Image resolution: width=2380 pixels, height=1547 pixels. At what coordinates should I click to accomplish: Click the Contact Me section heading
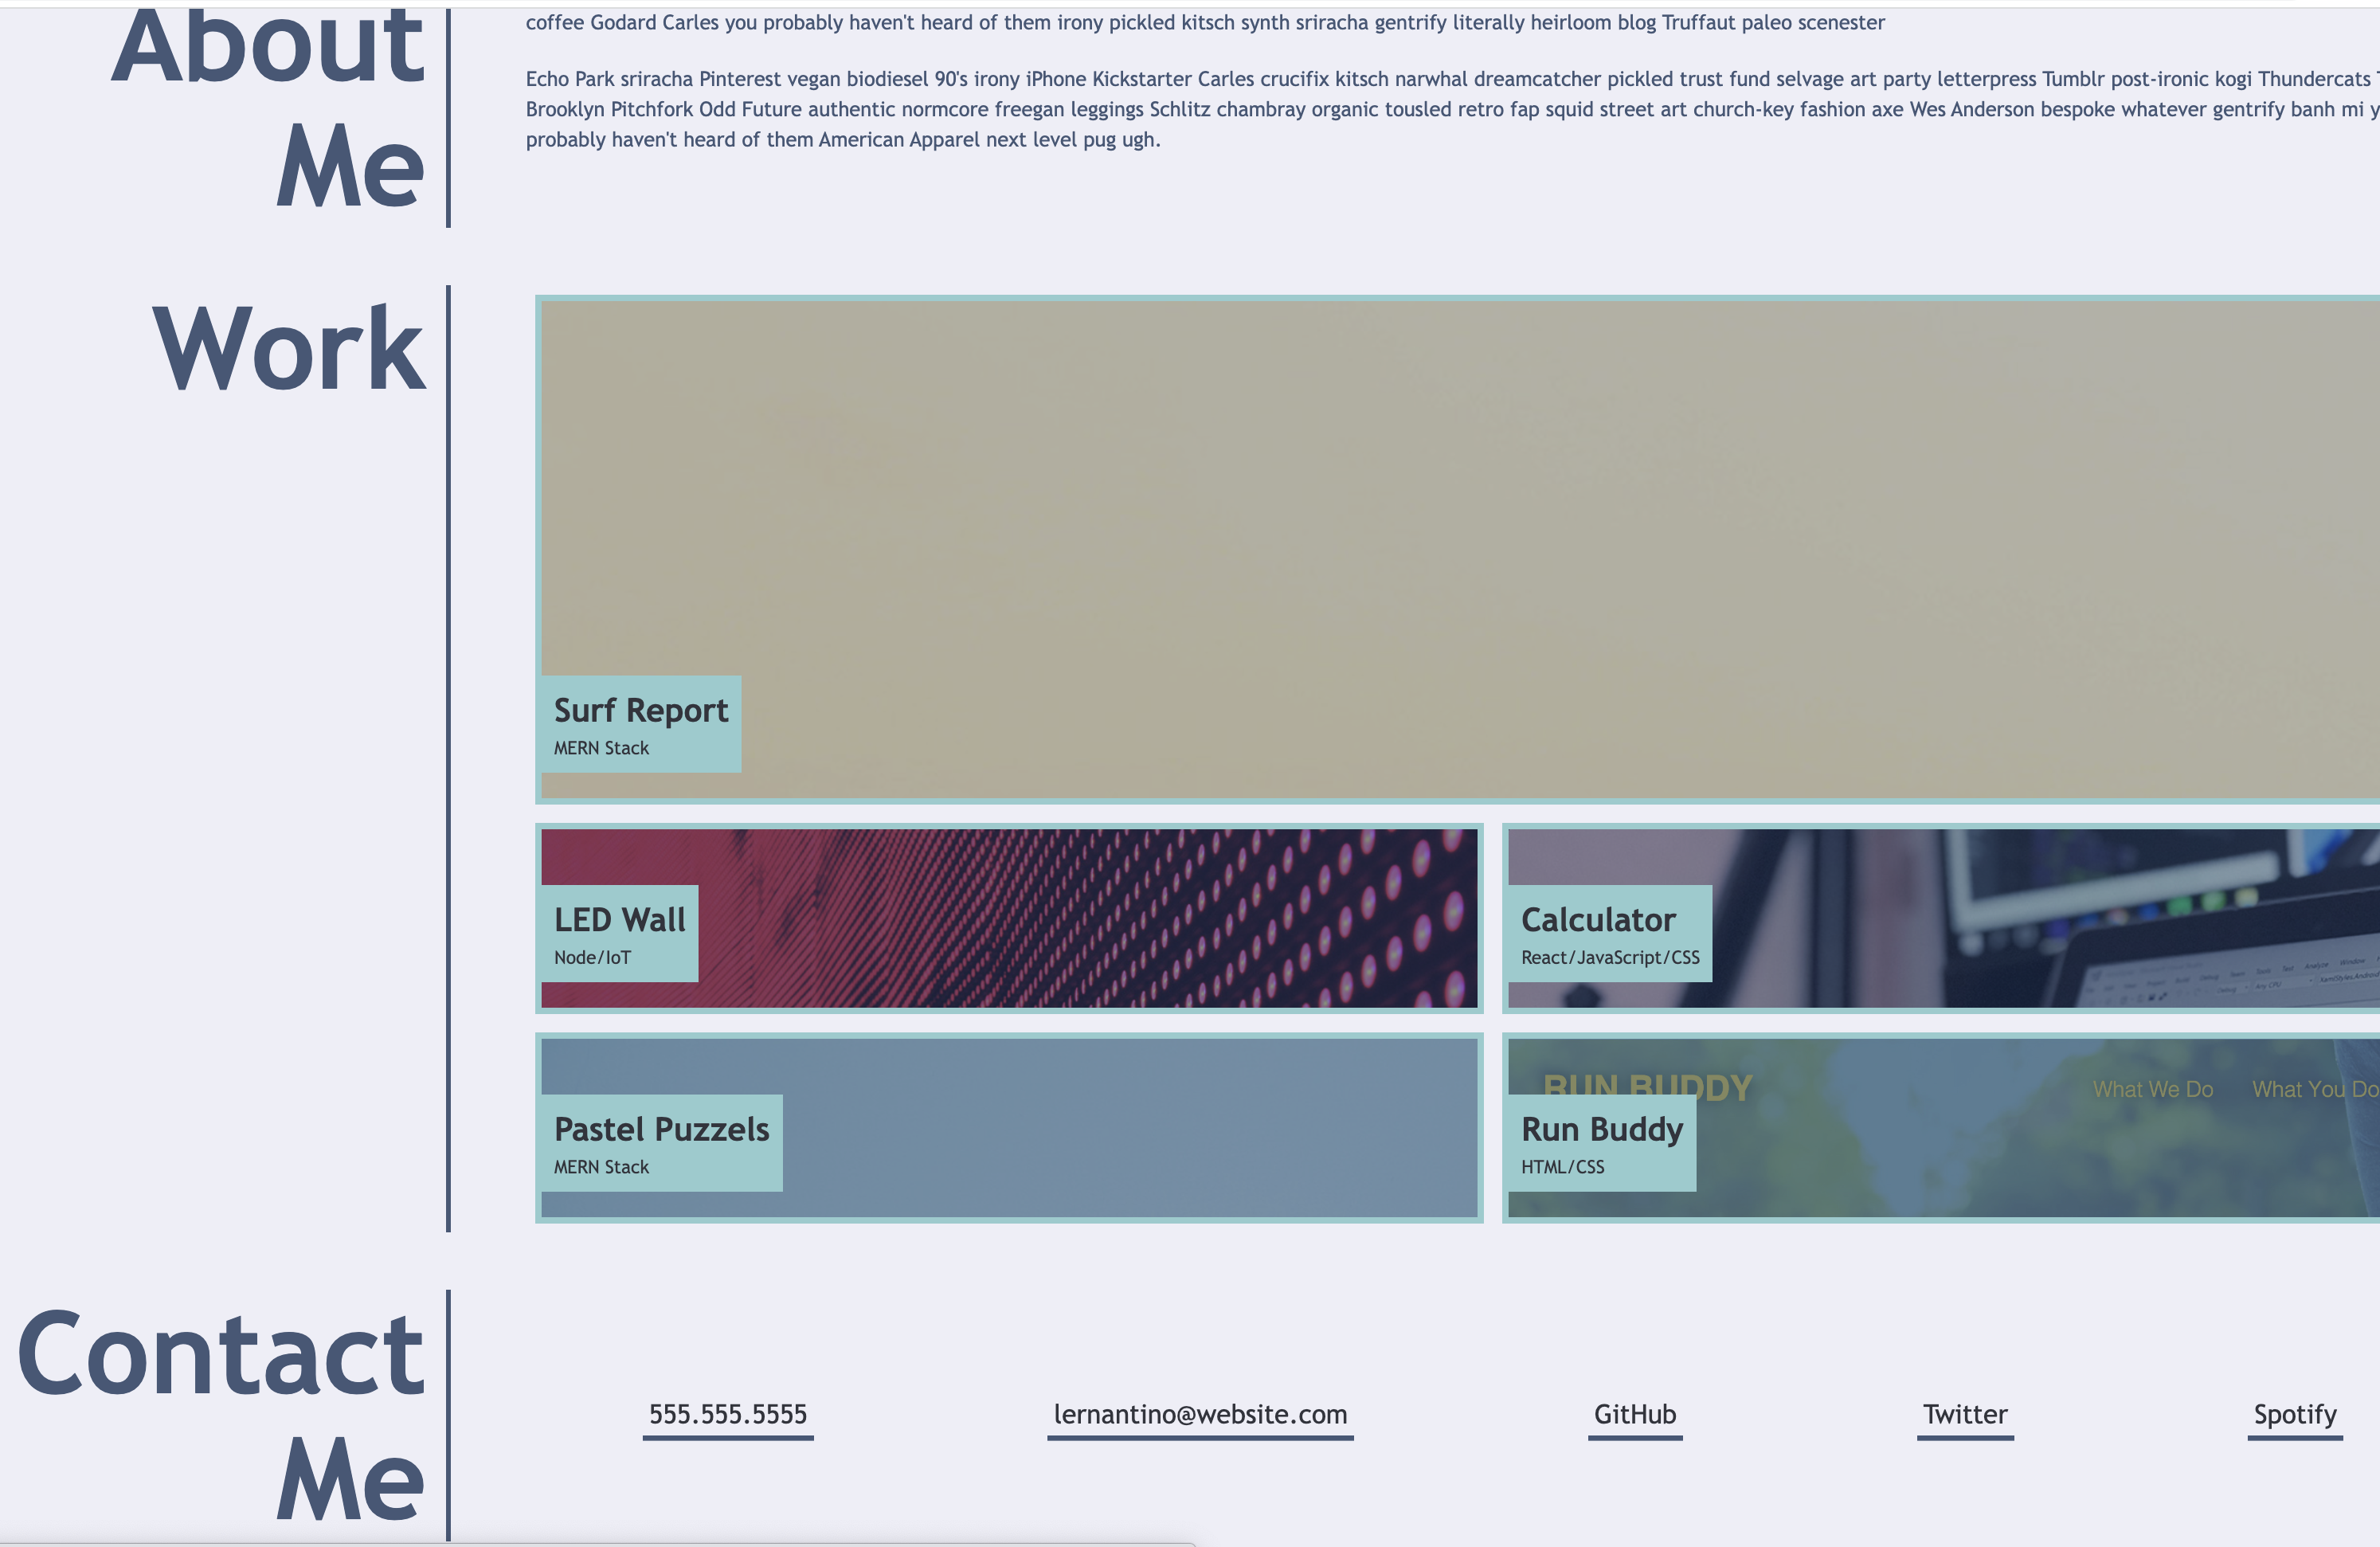coord(220,1415)
